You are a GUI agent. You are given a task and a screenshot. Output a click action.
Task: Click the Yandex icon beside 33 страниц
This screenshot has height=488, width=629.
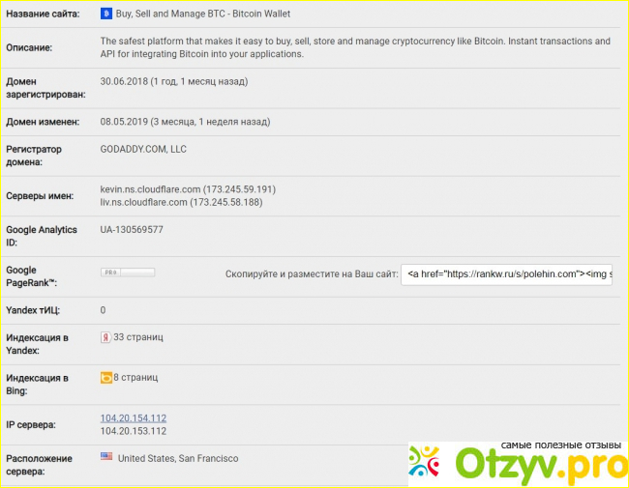(x=105, y=338)
